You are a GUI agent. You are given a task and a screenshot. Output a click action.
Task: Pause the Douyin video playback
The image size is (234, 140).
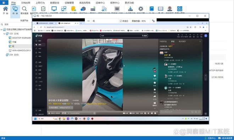(49, 113)
